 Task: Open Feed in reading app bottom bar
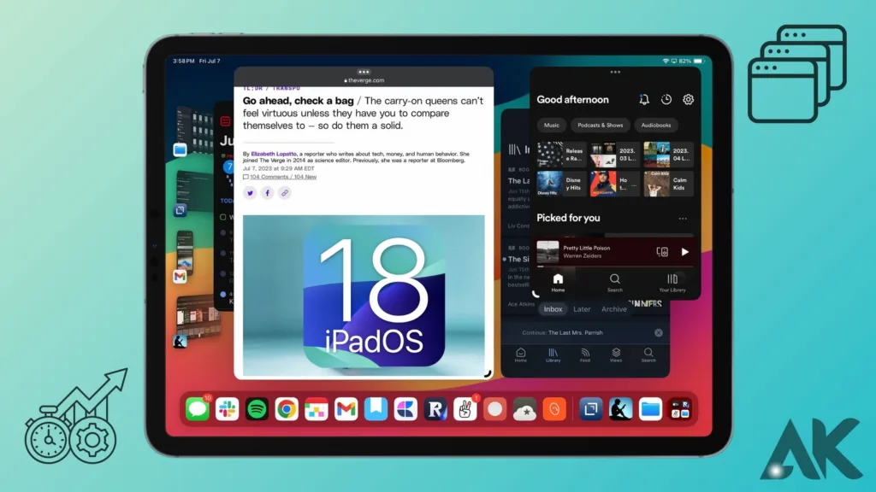click(585, 355)
